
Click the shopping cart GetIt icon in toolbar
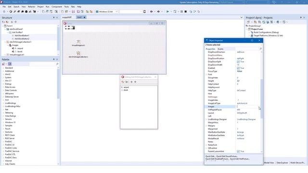pyautogui.click(x=35, y=12)
